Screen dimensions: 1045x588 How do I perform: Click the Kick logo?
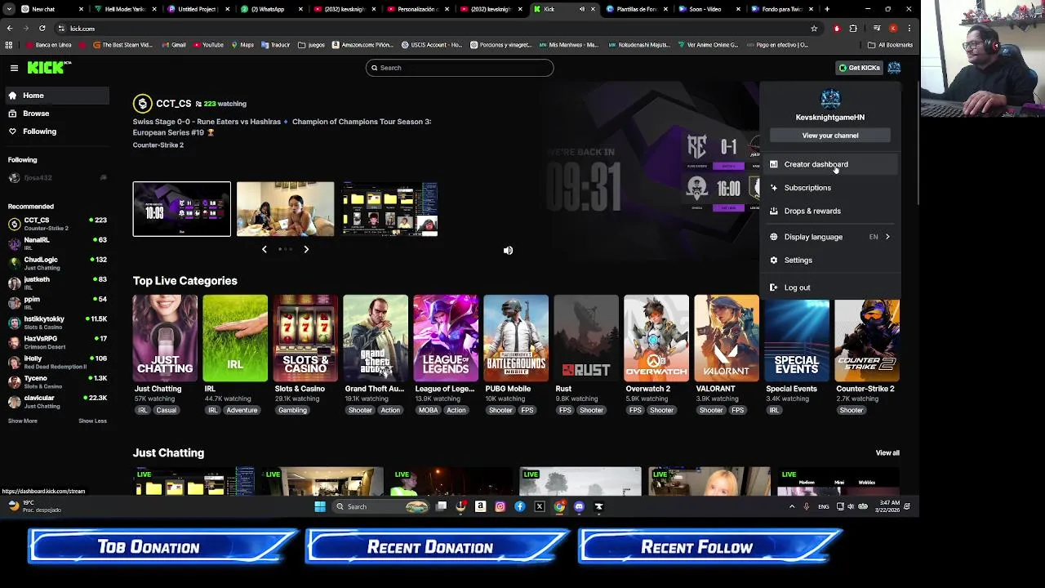coord(49,68)
